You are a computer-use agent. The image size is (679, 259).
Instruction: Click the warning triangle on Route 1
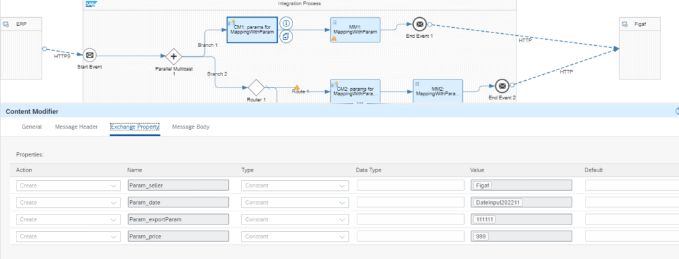pos(297,87)
